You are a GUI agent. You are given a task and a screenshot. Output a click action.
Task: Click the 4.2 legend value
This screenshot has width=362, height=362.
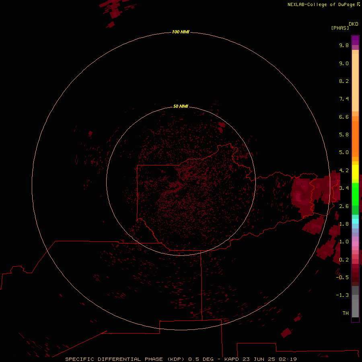(344, 171)
